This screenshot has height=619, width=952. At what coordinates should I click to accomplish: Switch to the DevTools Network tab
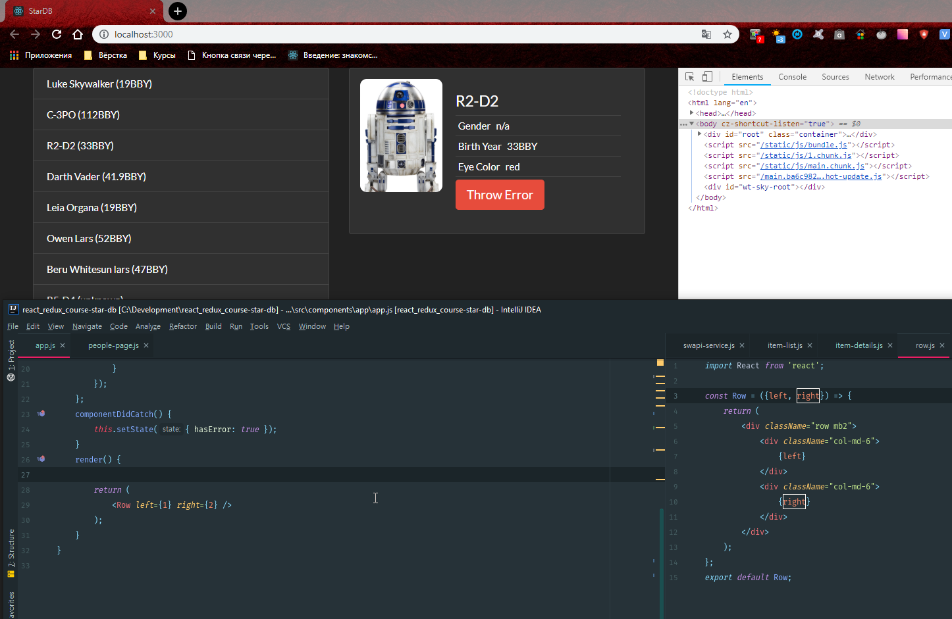(880, 77)
